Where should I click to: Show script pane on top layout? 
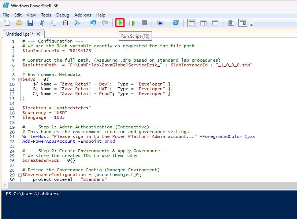(x=192, y=23)
